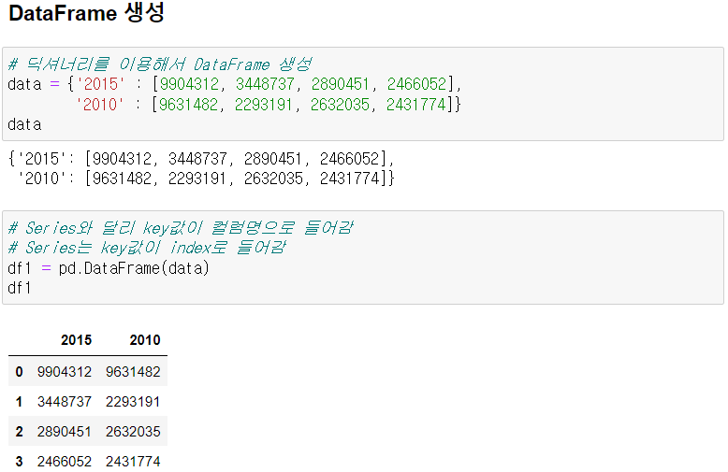Click value 2632035 in the code cell
This screenshot has height=472, width=728.
pyautogui.click(x=341, y=105)
